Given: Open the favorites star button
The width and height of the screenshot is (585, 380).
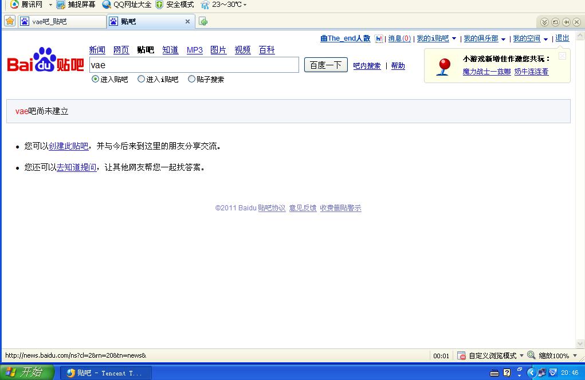Looking at the screenshot, I should (x=10, y=21).
